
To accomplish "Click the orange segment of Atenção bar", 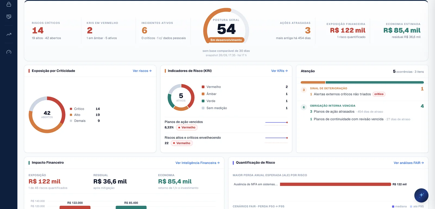I will pyautogui.click(x=313, y=82).
